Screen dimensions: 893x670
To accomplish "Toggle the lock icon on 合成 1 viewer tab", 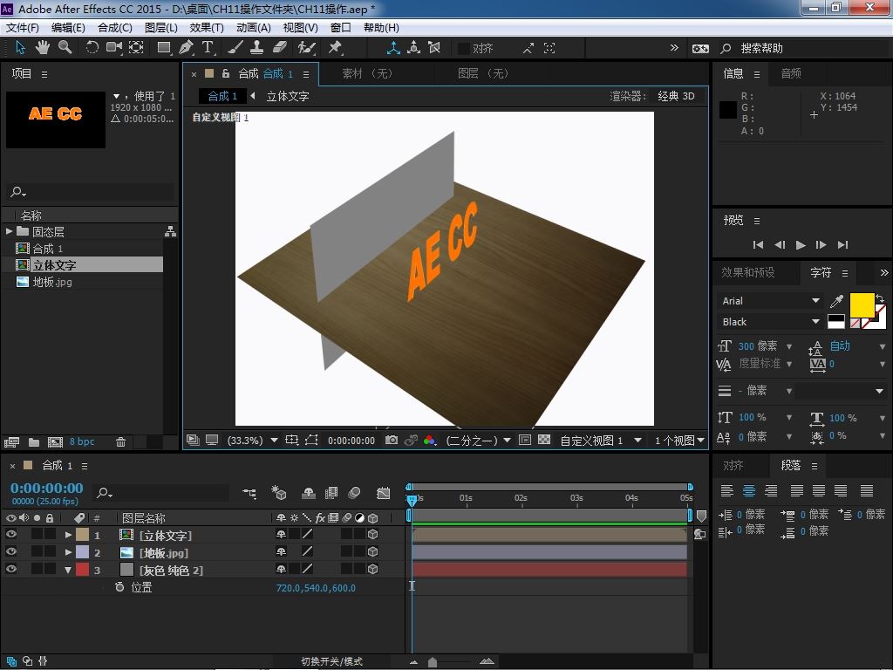I will (x=226, y=73).
